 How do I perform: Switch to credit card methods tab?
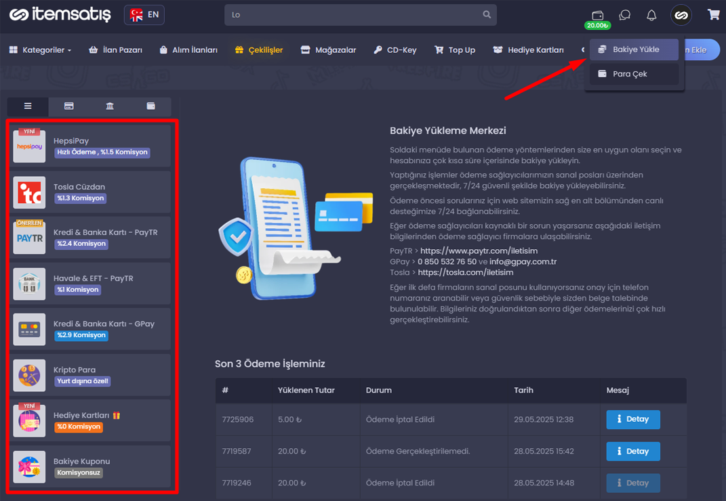coord(69,106)
